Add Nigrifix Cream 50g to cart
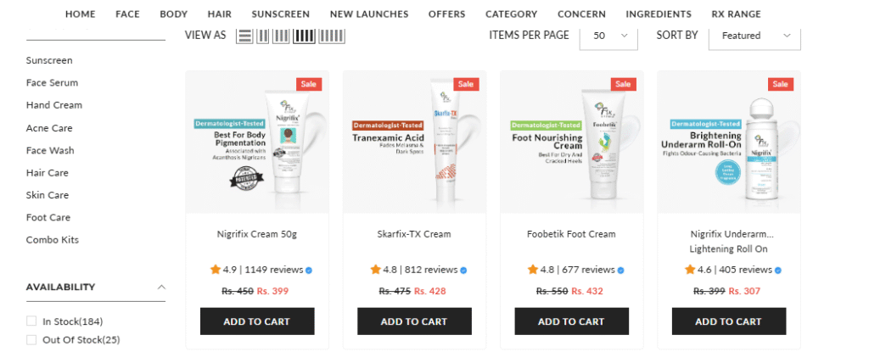 256,321
